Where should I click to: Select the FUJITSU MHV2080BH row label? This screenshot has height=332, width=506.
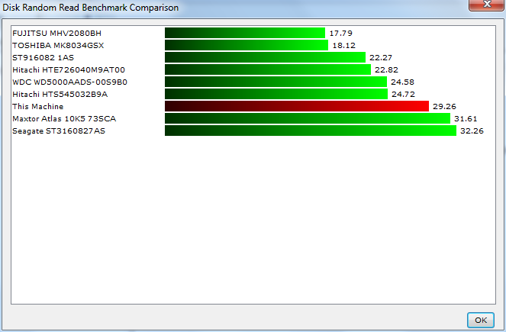[56, 34]
